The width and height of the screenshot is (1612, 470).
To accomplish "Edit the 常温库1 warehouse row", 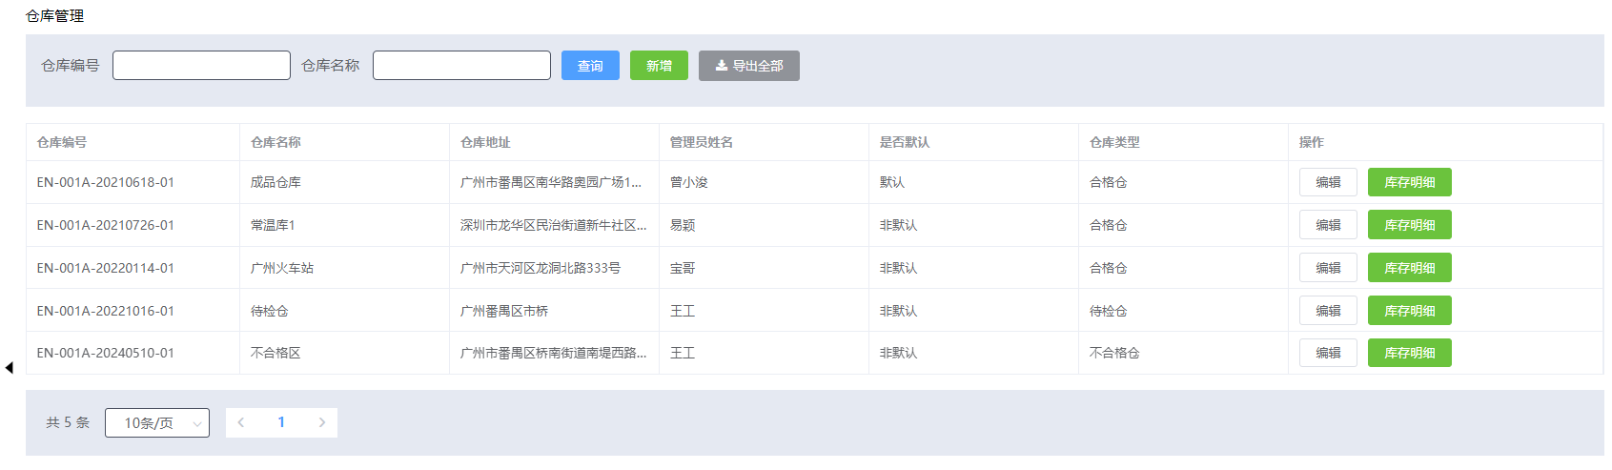I will pos(1327,225).
